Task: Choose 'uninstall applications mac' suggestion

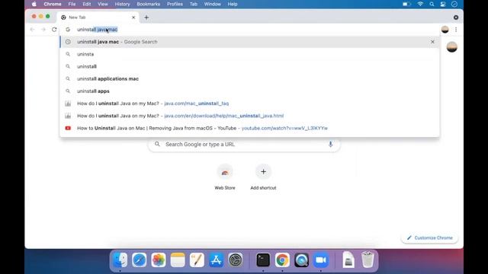Action: pos(249,79)
